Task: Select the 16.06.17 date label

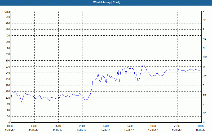Action: coord(201,130)
